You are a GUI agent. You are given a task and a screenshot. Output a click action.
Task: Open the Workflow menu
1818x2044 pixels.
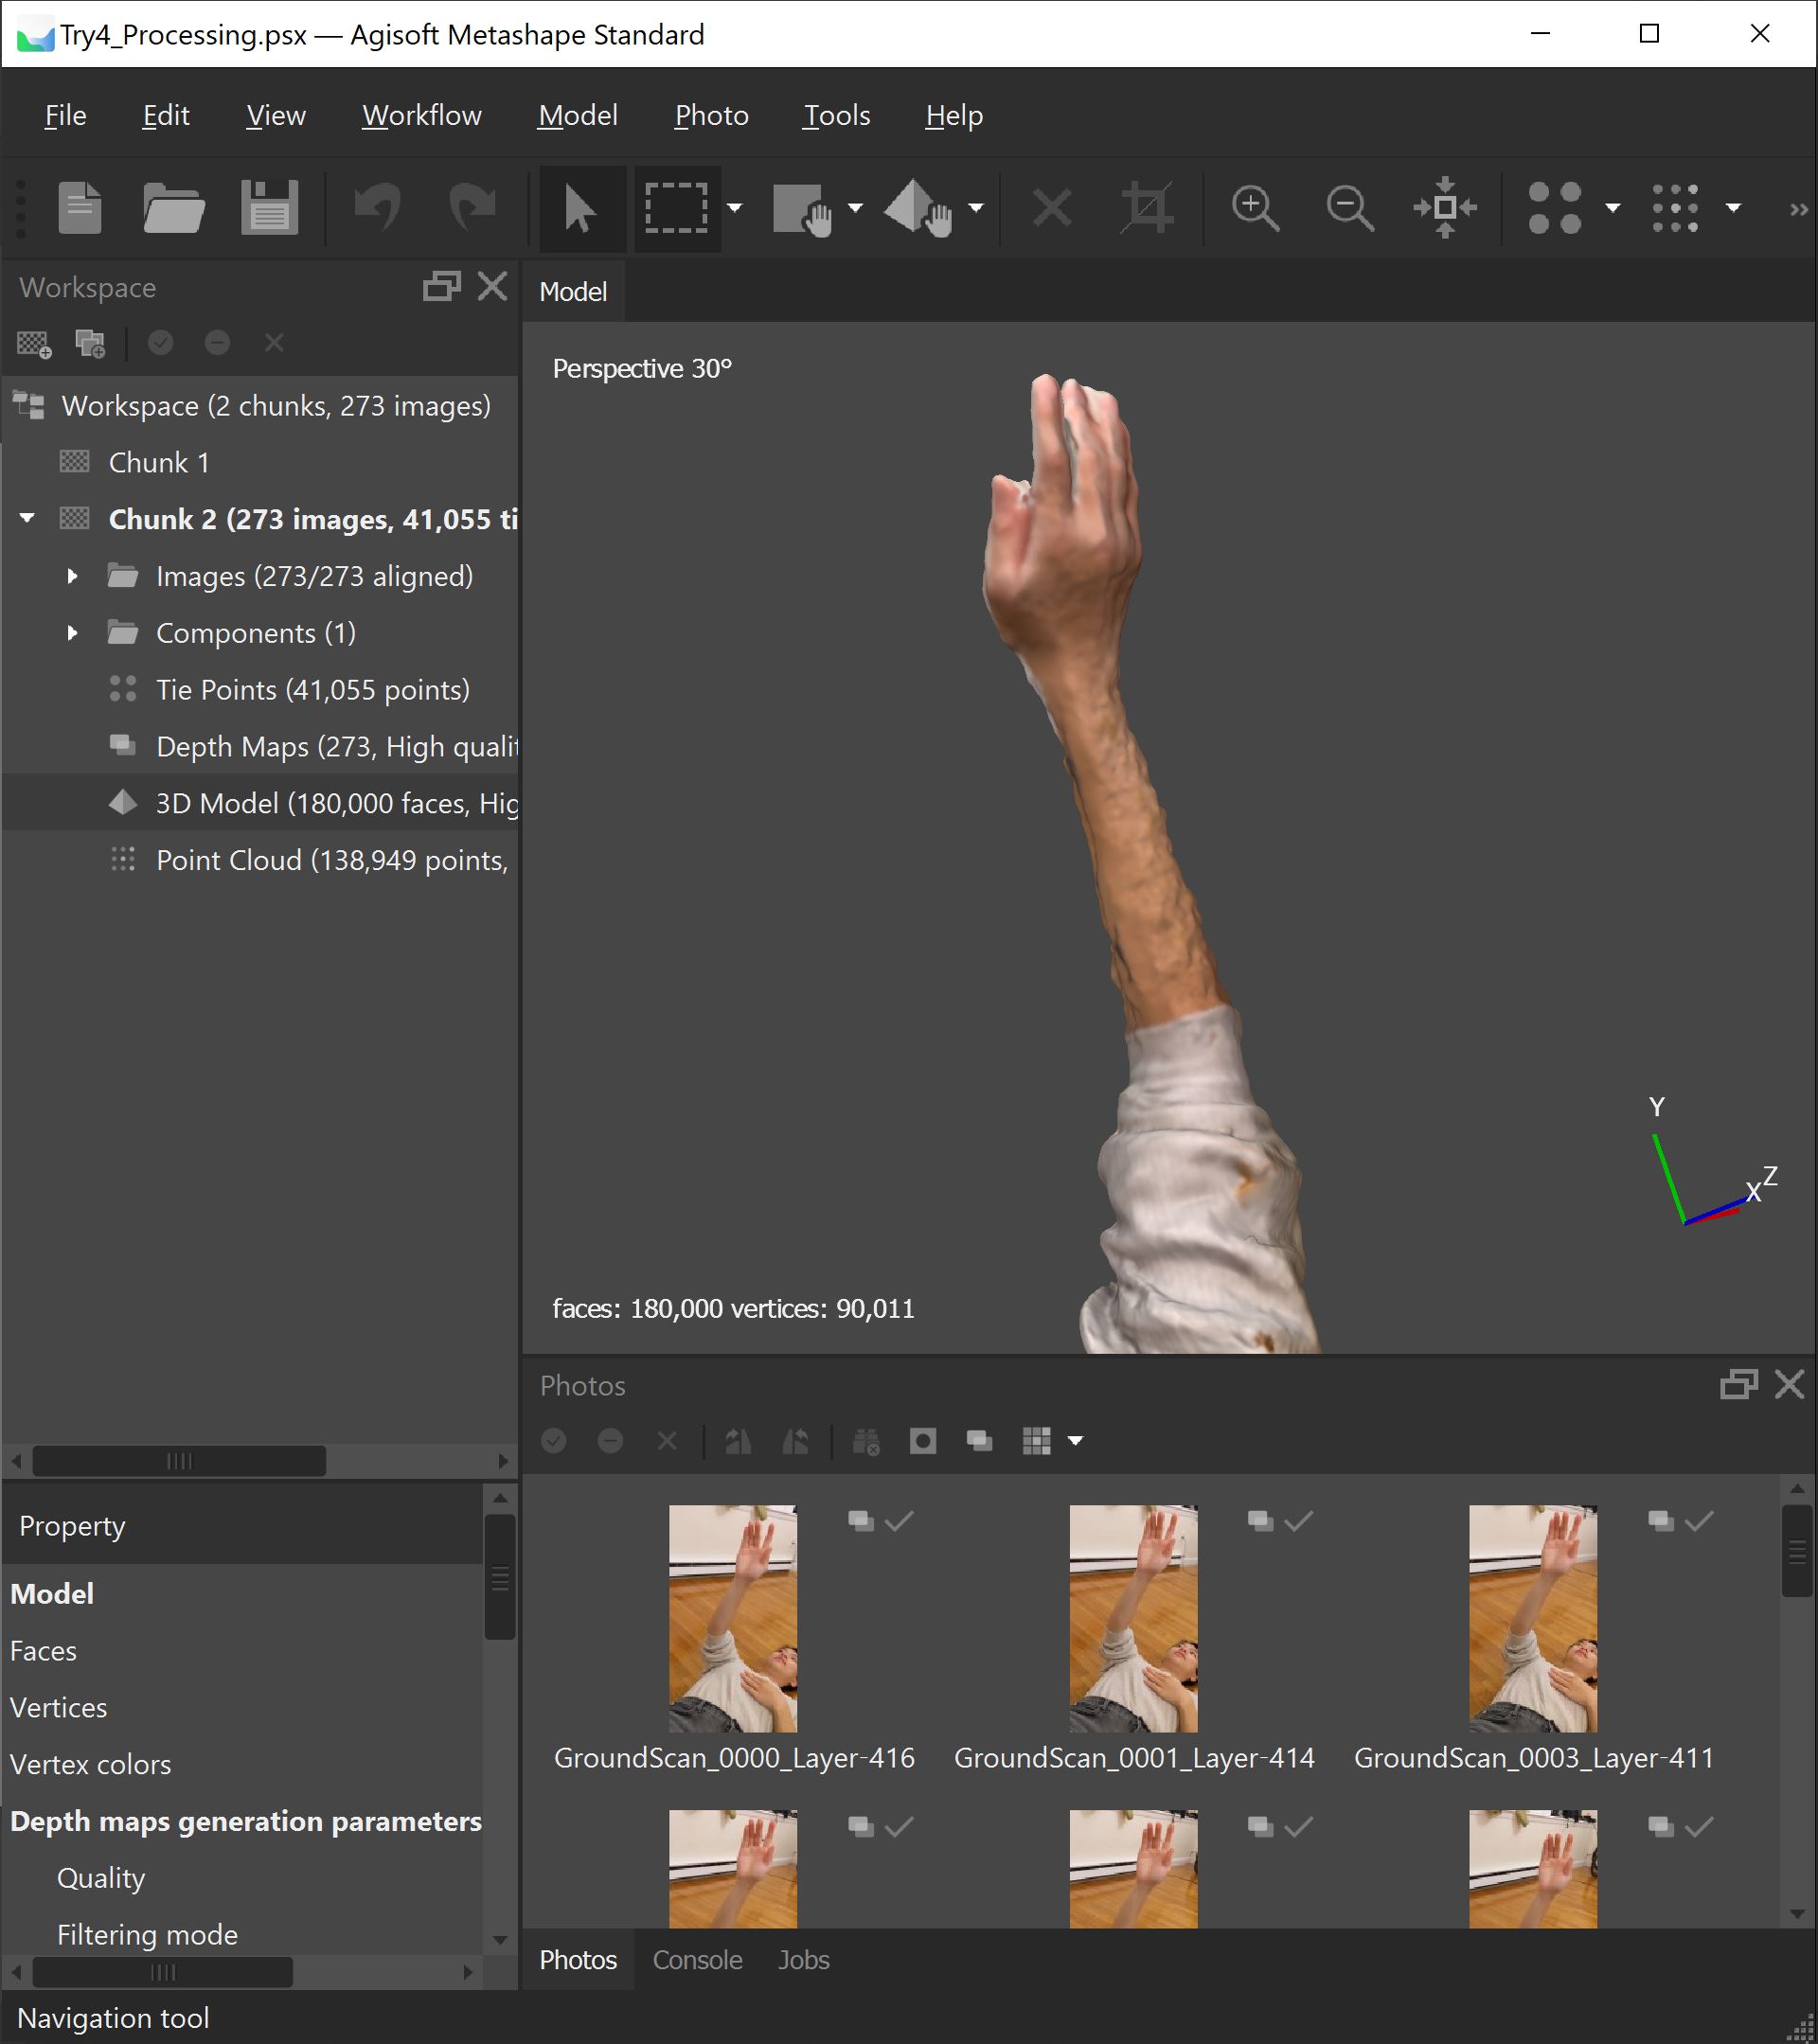[422, 115]
